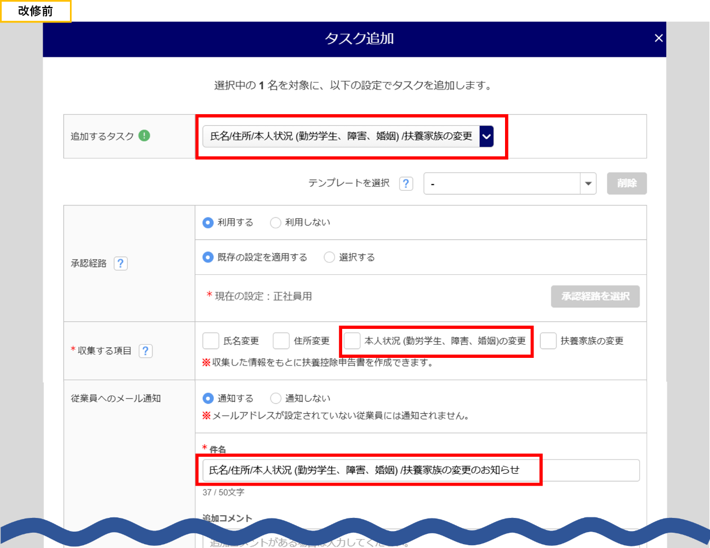
Task: Check the 氏名変更 checkbox
Action: click(x=211, y=341)
